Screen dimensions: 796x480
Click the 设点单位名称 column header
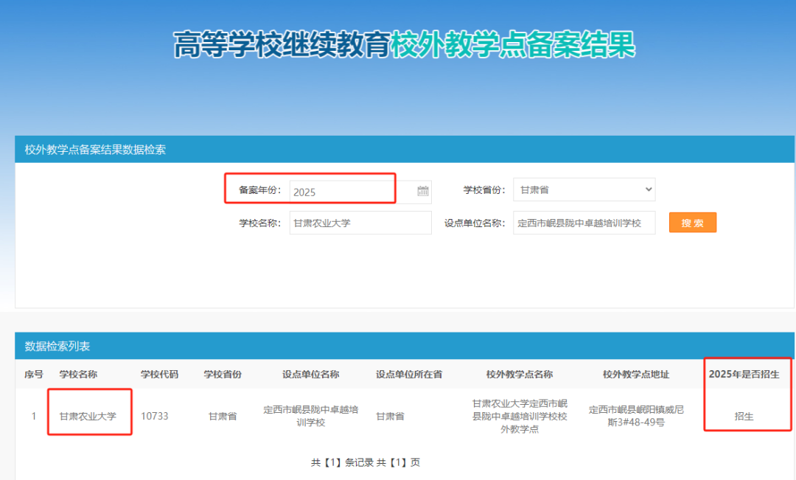tap(311, 375)
